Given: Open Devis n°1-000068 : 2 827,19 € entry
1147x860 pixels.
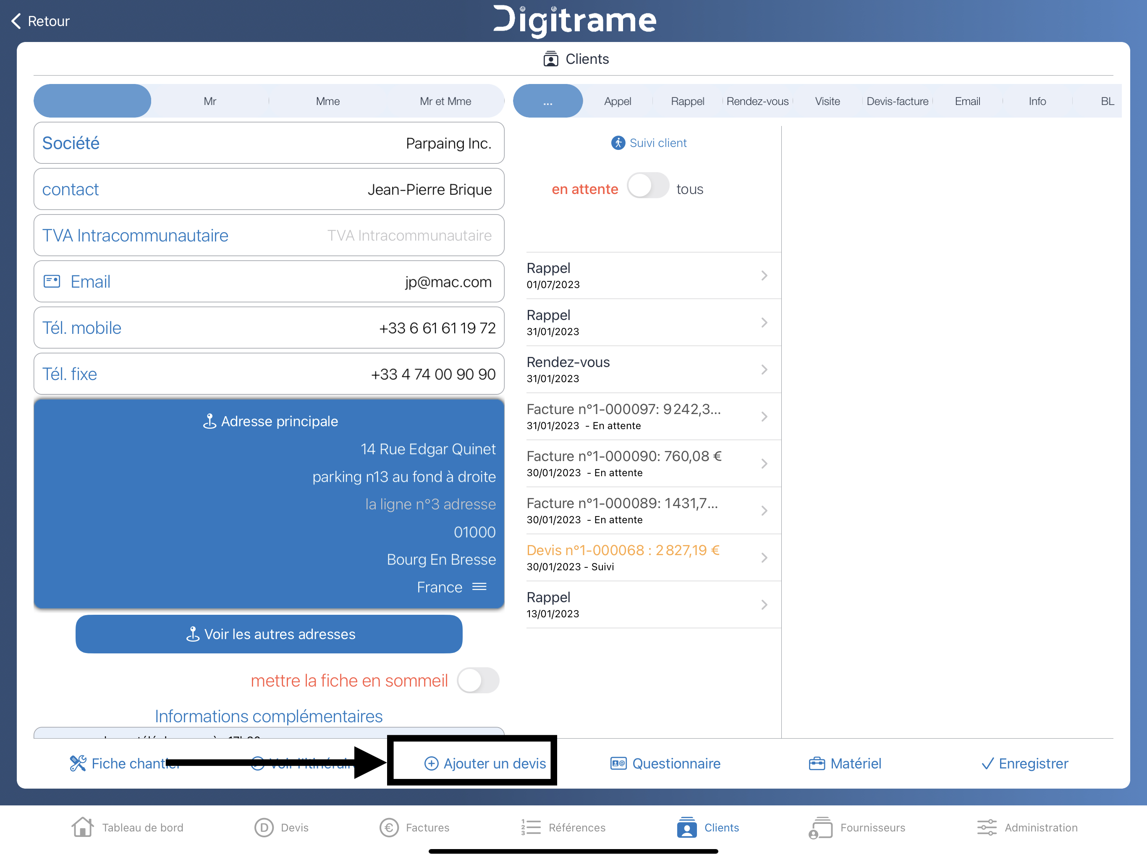Looking at the screenshot, I should [x=654, y=558].
